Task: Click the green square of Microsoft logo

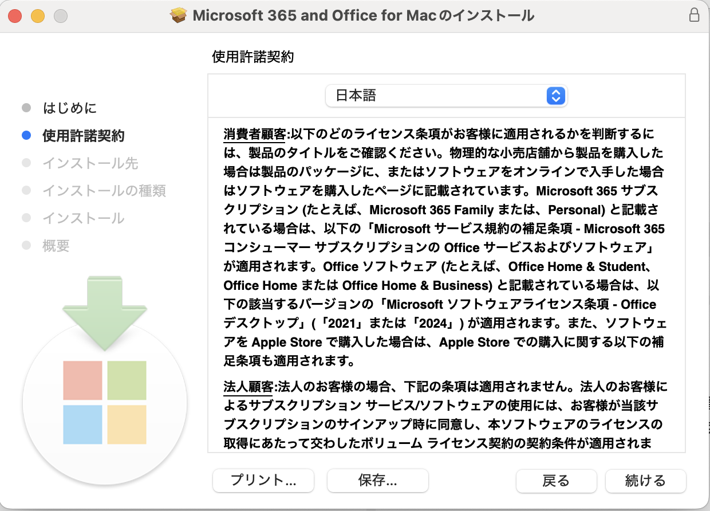Action: click(x=127, y=380)
